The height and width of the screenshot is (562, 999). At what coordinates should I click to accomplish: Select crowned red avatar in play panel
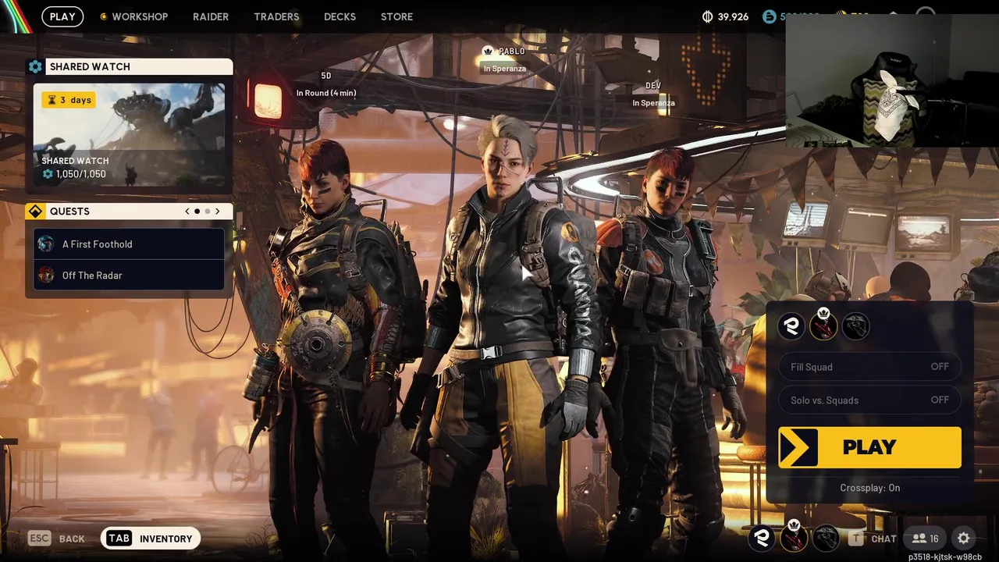[823, 325]
